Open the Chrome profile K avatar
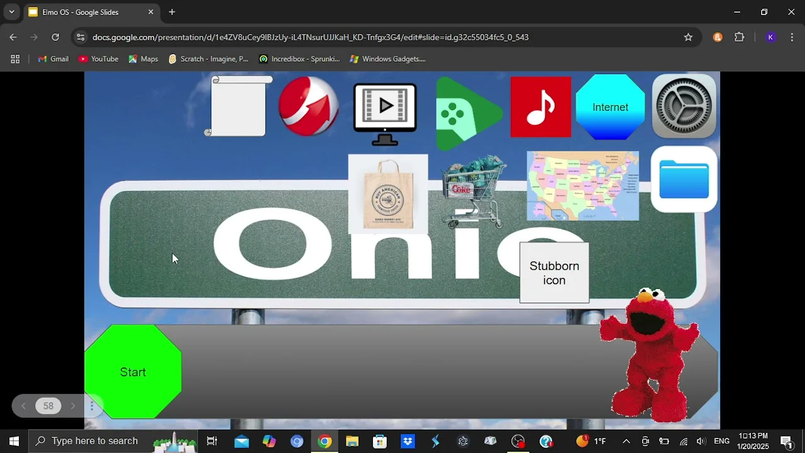 [770, 37]
